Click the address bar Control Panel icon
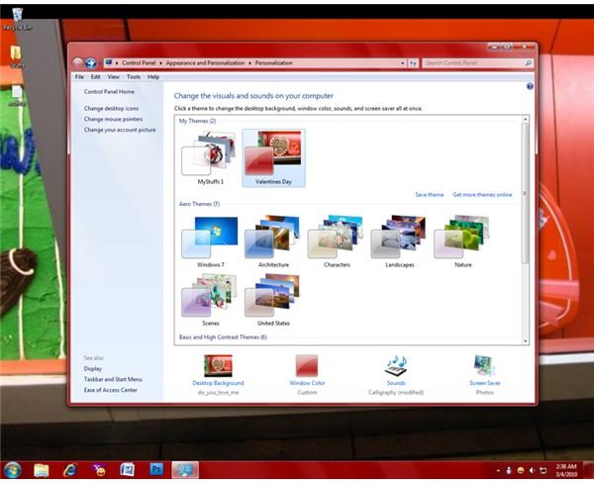The height and width of the screenshot is (484, 594). (108, 62)
